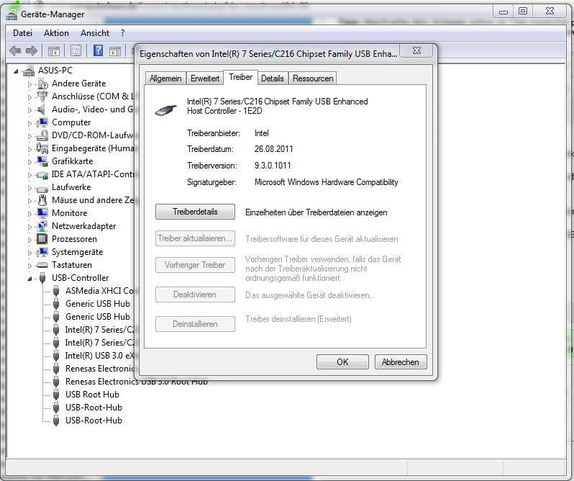Expand the Eingabegeräte node
This screenshot has height=481, width=574.
pyautogui.click(x=29, y=149)
